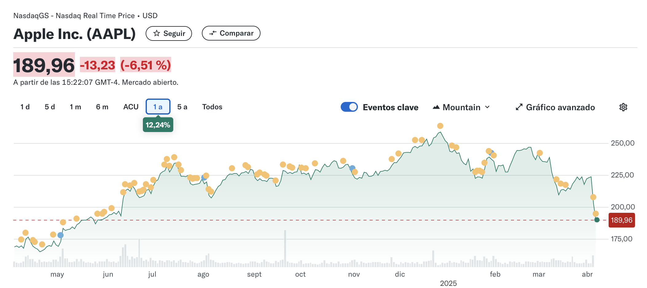Select the 1 m time range
The width and height of the screenshot is (647, 288).
[x=75, y=107]
